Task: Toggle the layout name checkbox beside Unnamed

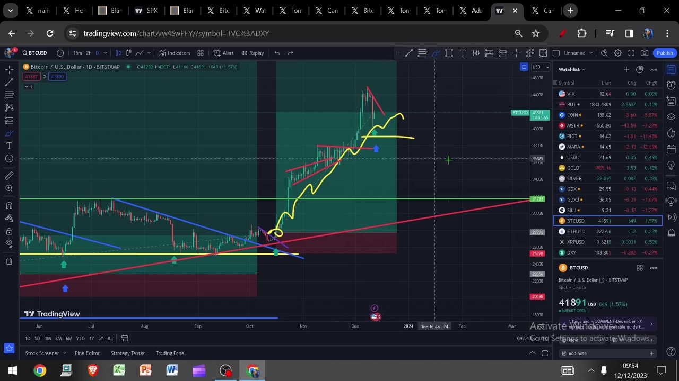Action: 556,53
